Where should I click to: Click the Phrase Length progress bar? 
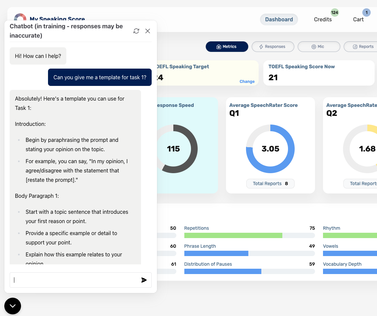pos(250,253)
